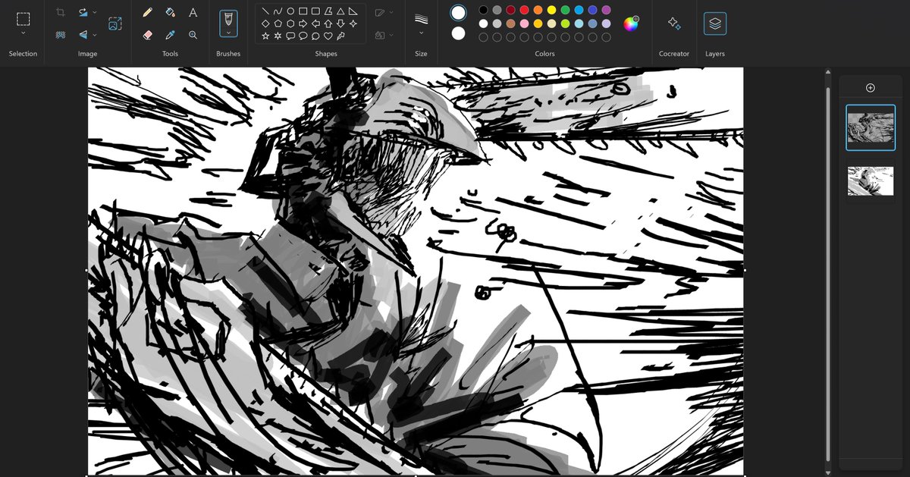This screenshot has width=910, height=477.
Task: Open the Resize and skew image tool
Action: point(115,24)
